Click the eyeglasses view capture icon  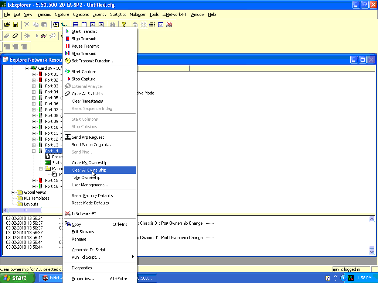coord(44,36)
